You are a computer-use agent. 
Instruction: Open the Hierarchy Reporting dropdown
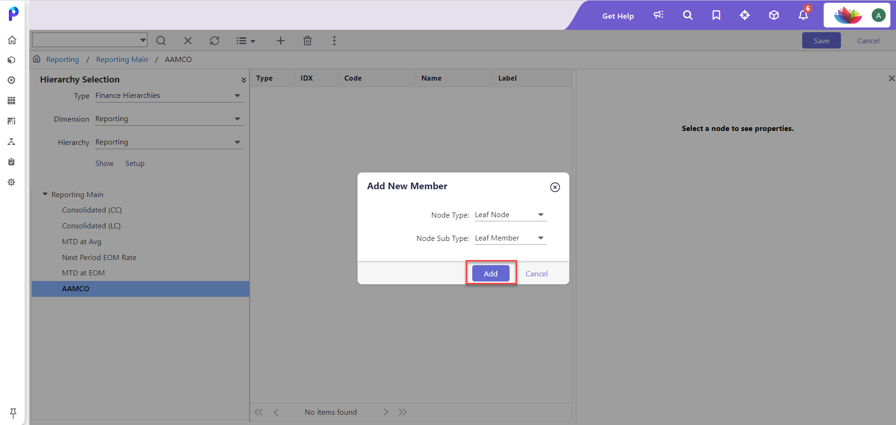point(169,142)
